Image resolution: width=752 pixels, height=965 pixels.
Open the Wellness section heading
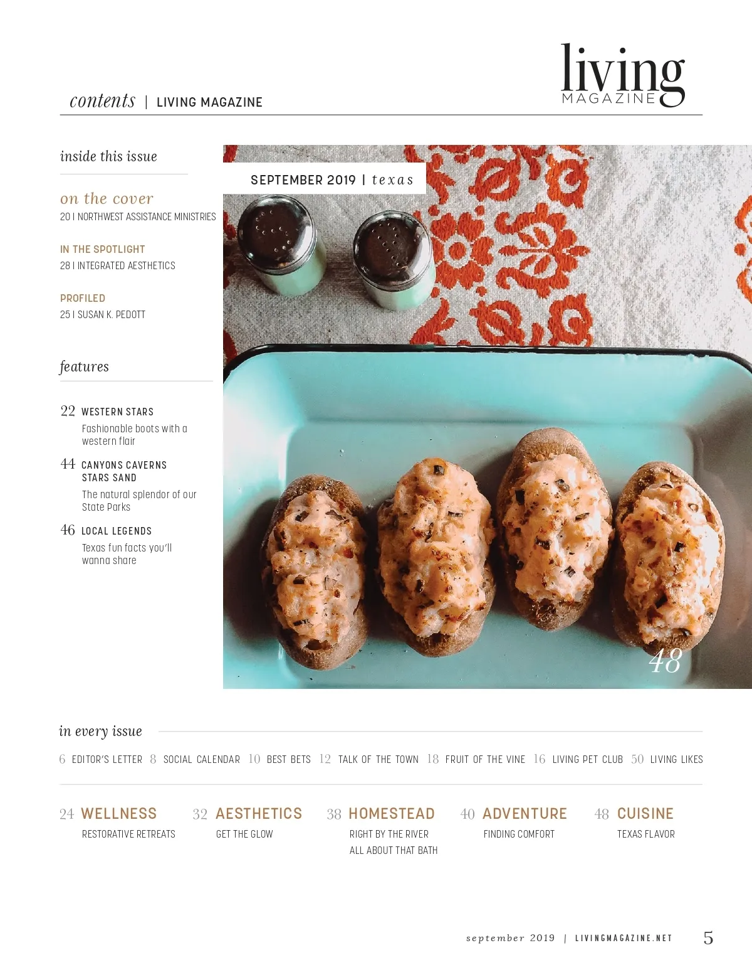point(119,814)
